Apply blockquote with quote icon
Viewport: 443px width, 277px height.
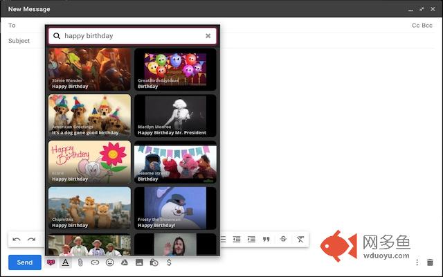point(266,240)
